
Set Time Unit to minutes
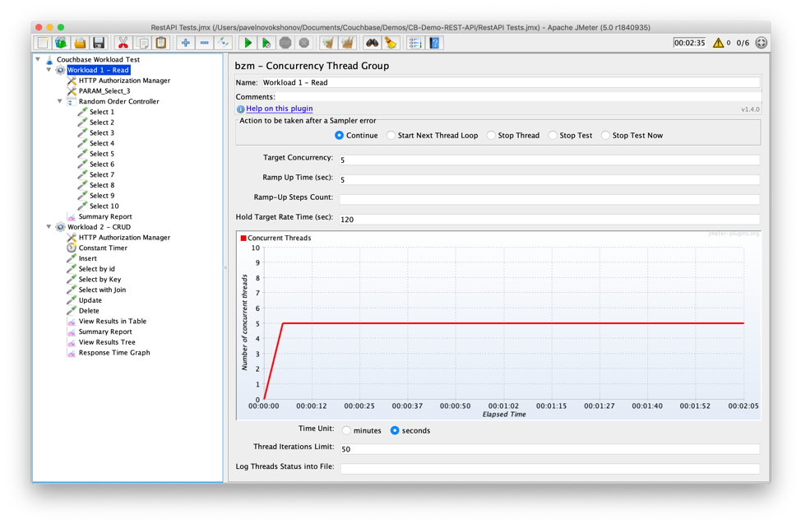pos(346,430)
